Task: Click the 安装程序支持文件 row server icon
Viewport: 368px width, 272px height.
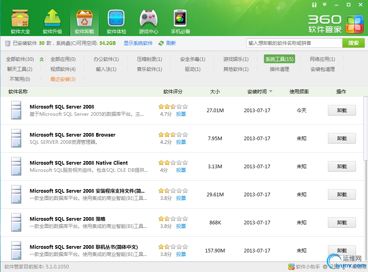Action: [x=16, y=194]
